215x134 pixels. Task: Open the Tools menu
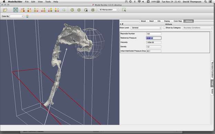48,2
